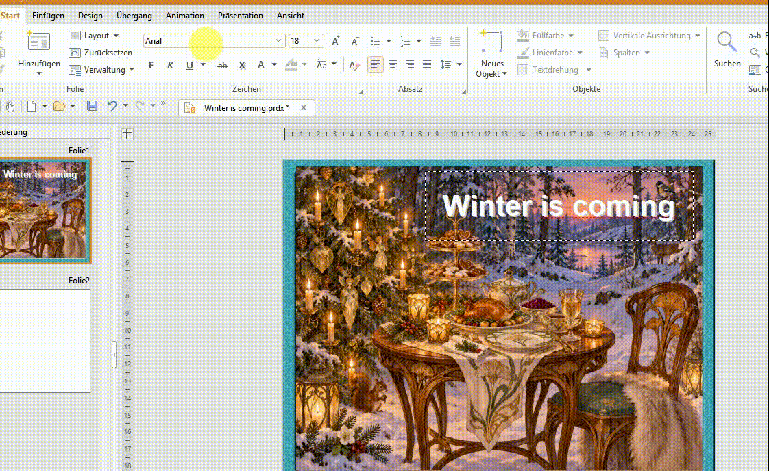Open the Füllfarbe fill color picker
The width and height of the screenshot is (769, 471).
coord(545,36)
